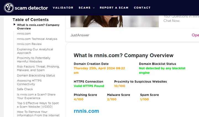Jump to What Is rnnis.com? Company Overview
The width and height of the screenshot is (199, 117).
38,27
